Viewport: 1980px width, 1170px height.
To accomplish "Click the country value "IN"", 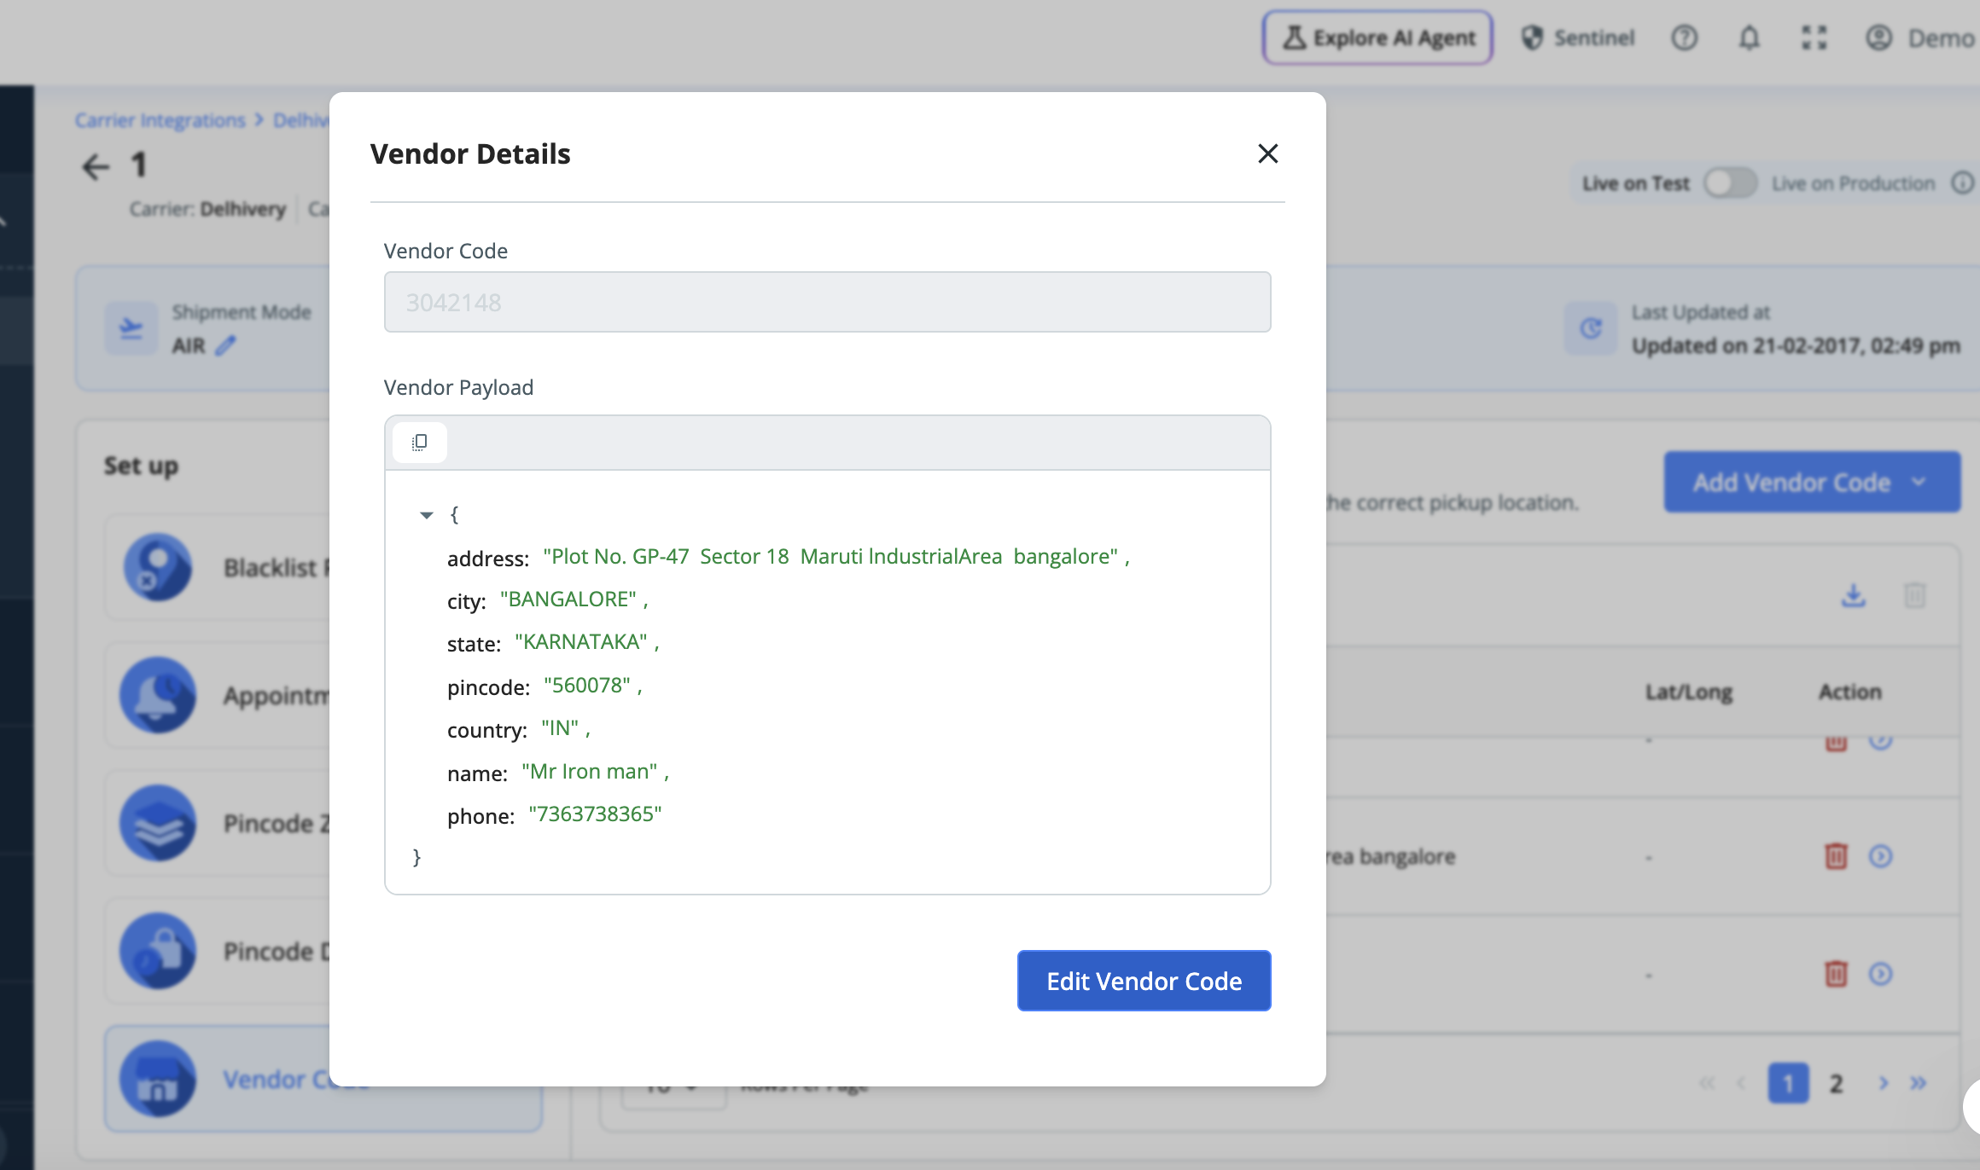I will pyautogui.click(x=560, y=728).
